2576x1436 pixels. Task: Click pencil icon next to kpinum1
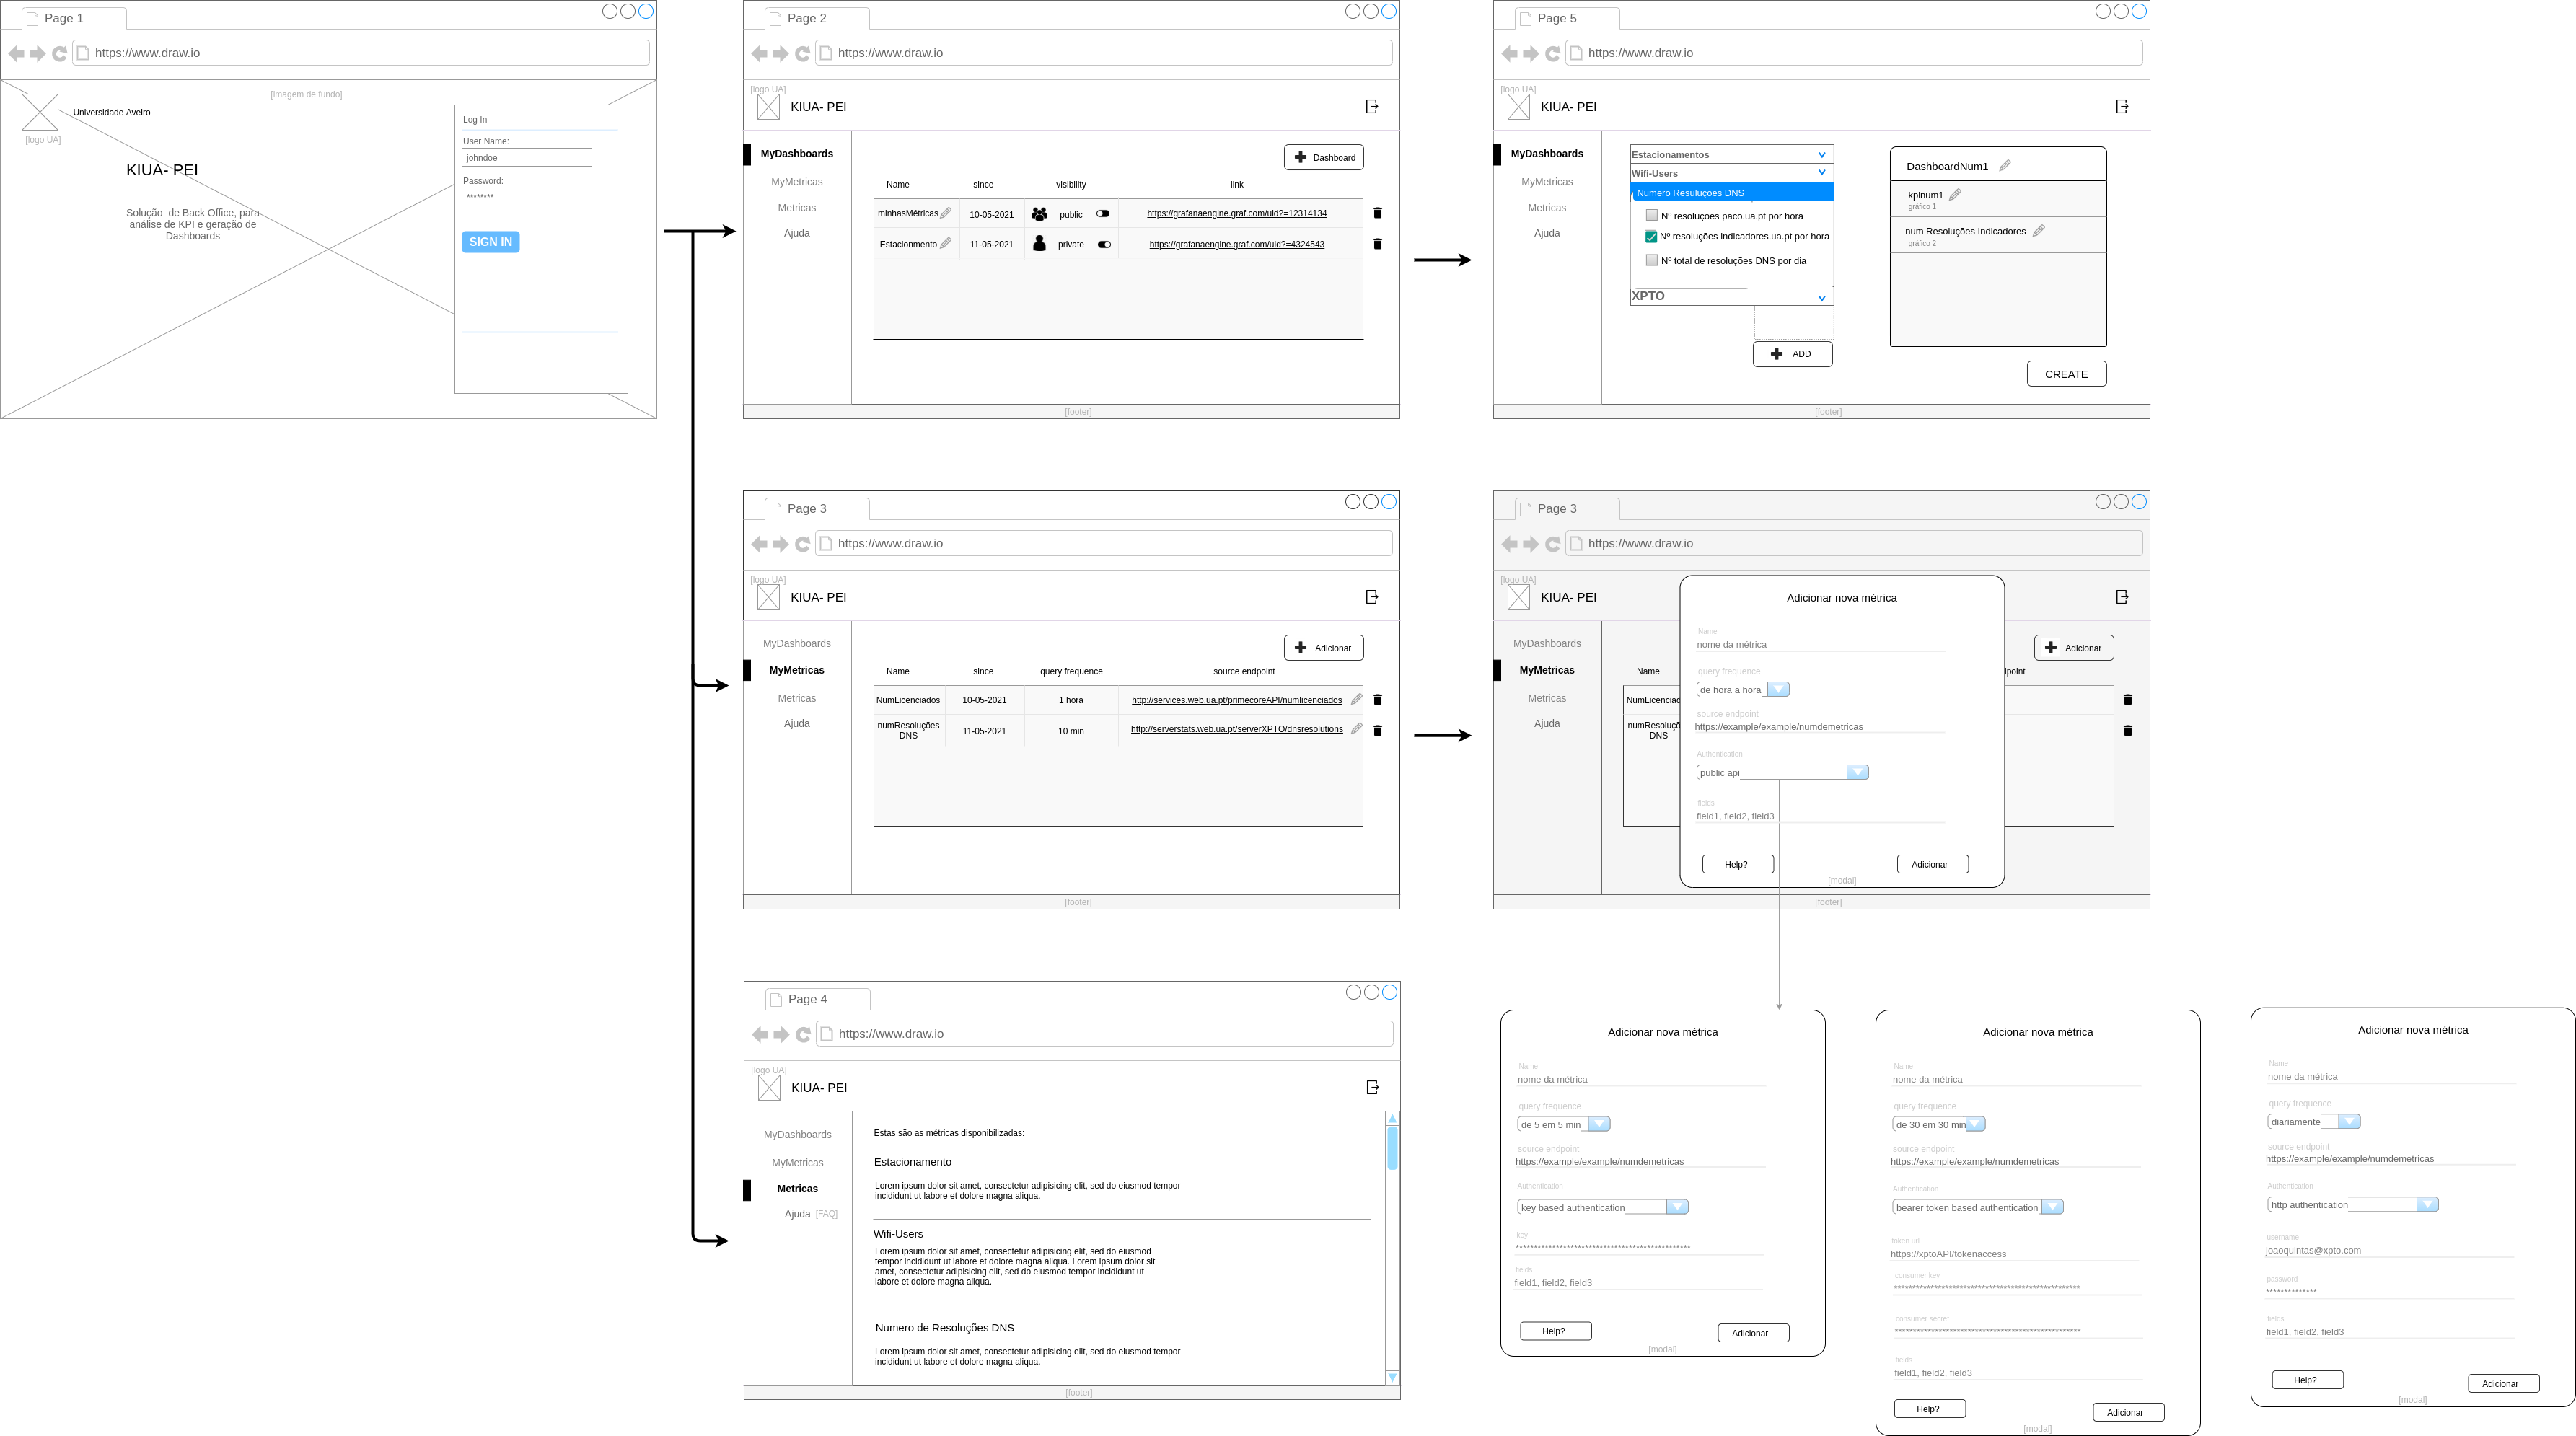tap(1955, 195)
